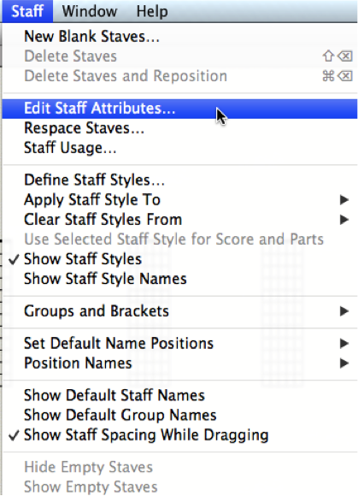Choose Define Staff Styles...
The width and height of the screenshot is (358, 496).
click(x=179, y=180)
